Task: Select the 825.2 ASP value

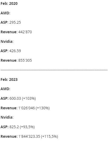Action: [14, 127]
